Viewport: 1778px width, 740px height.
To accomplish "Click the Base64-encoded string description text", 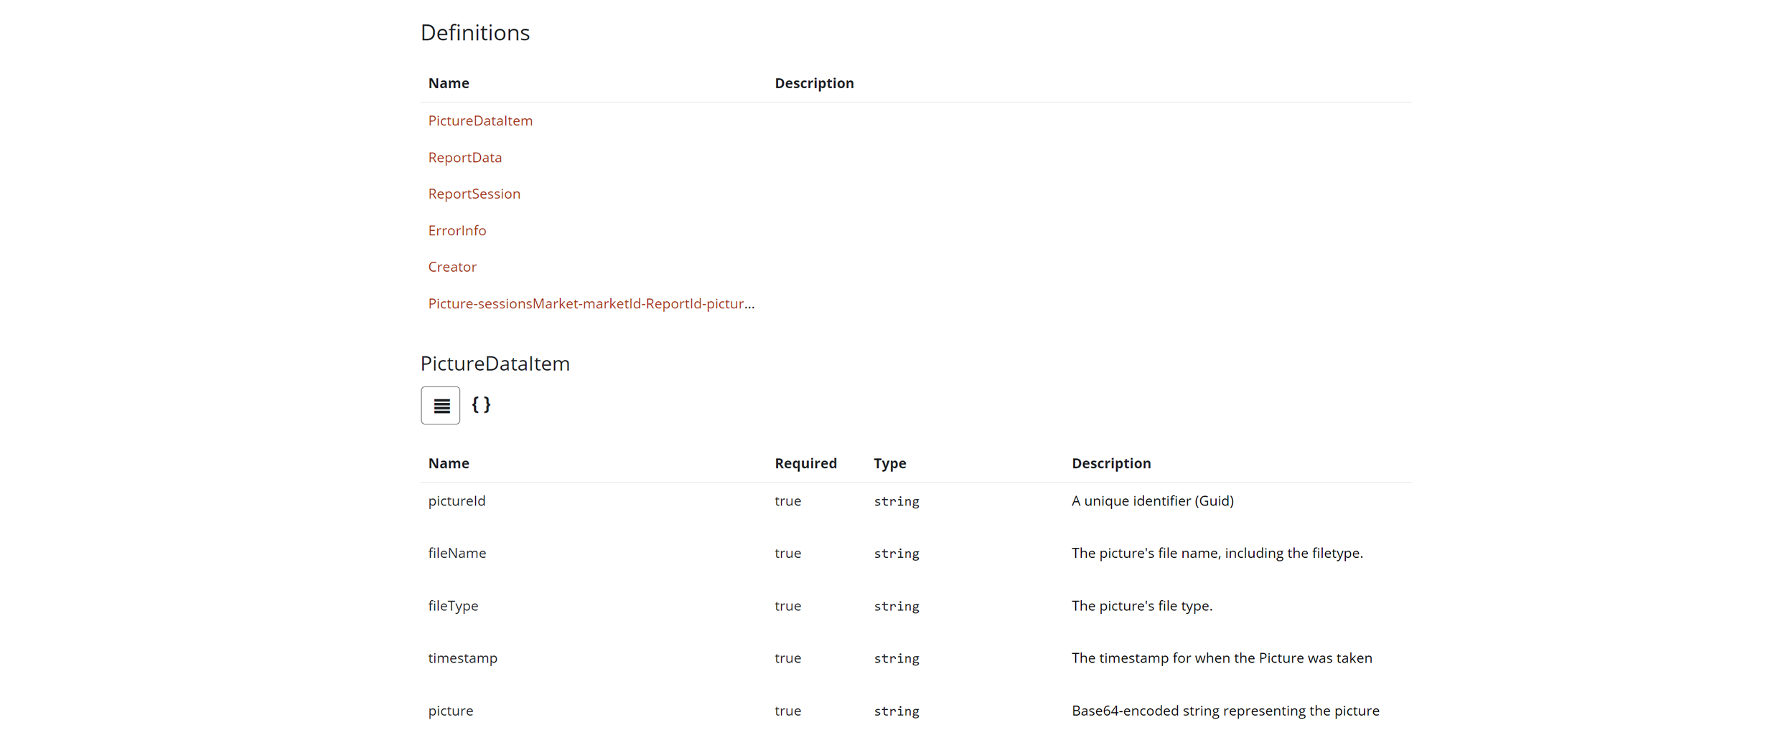I will tap(1225, 711).
